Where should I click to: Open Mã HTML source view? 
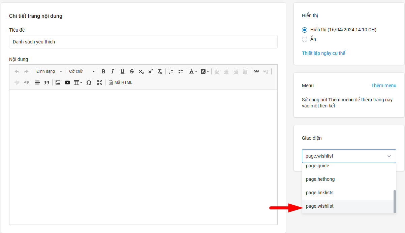tap(120, 82)
